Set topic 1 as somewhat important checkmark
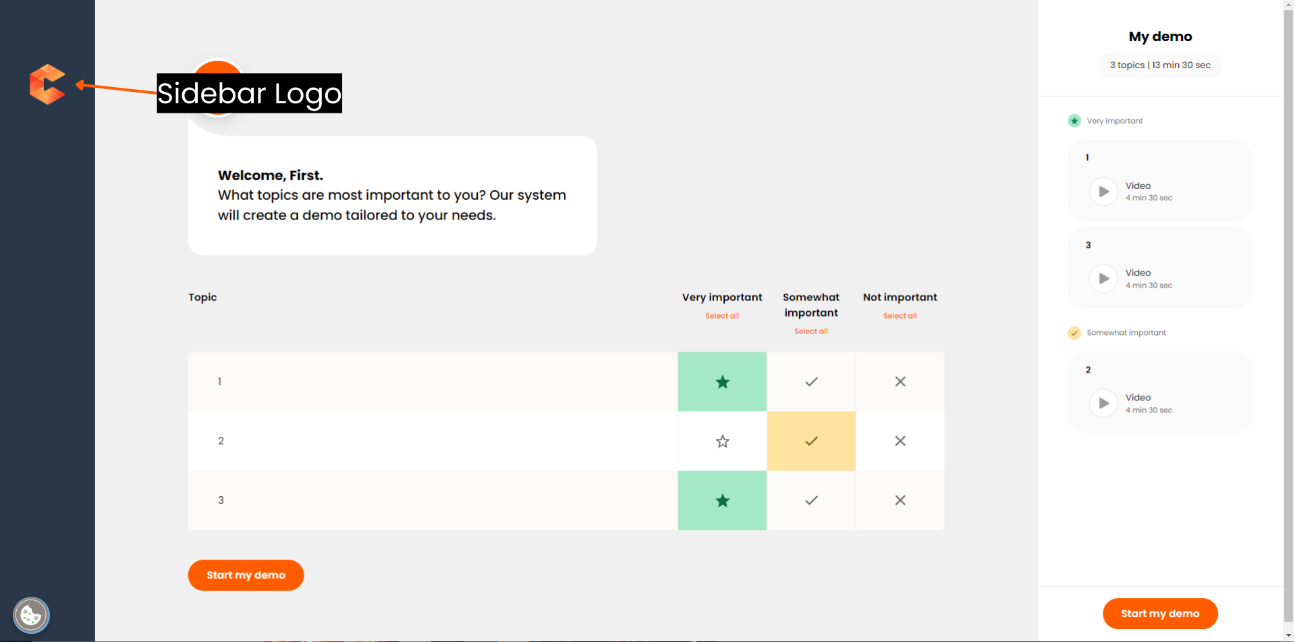Viewport: 1295px width, 642px height. click(x=811, y=382)
